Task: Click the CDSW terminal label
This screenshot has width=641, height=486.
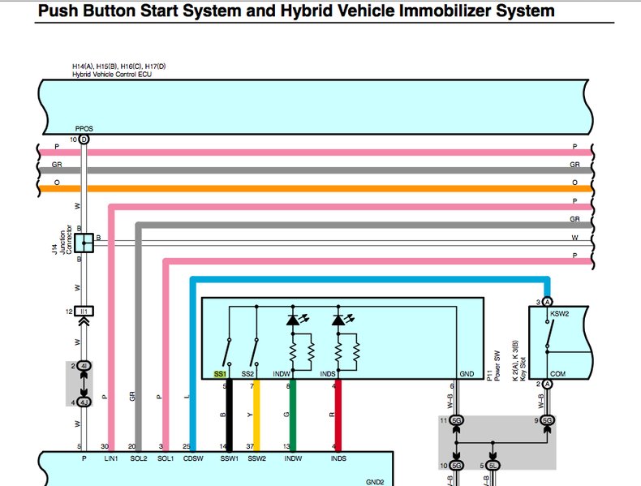Action: tap(193, 458)
